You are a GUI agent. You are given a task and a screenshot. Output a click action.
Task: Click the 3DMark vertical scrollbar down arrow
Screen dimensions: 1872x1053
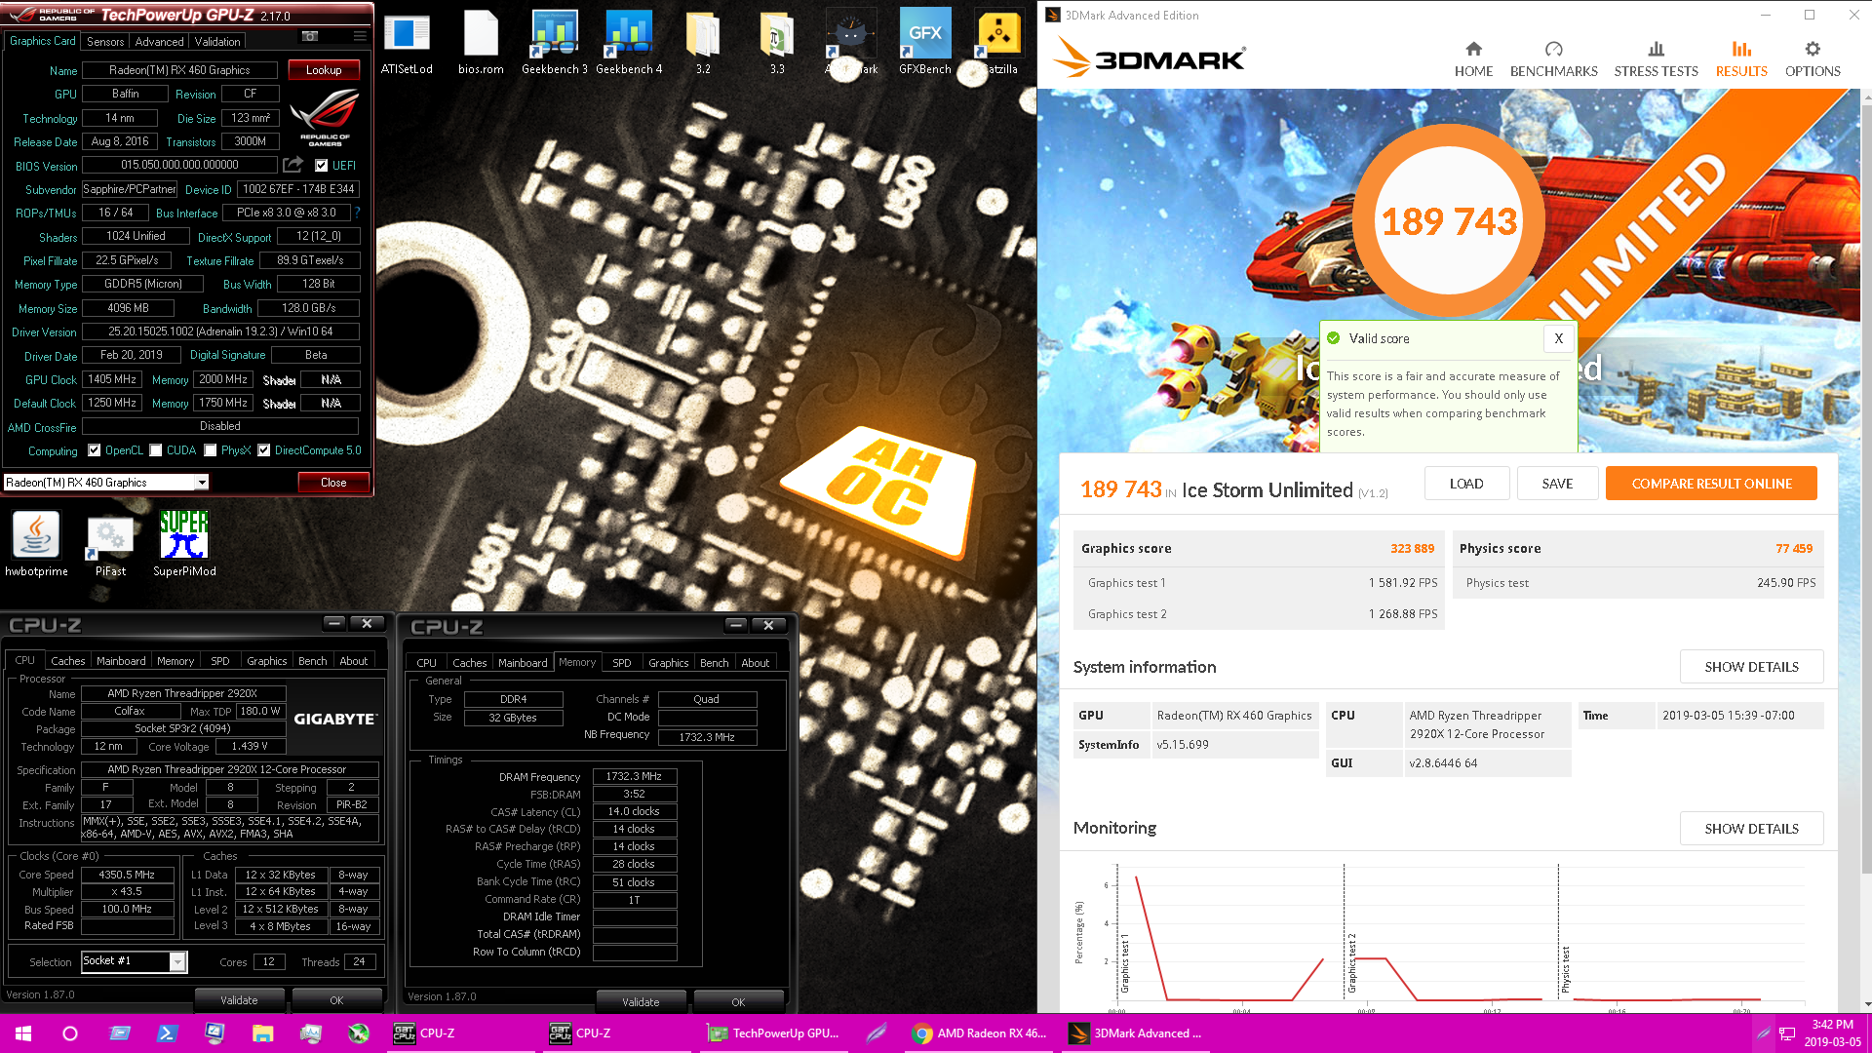pyautogui.click(x=1866, y=1004)
